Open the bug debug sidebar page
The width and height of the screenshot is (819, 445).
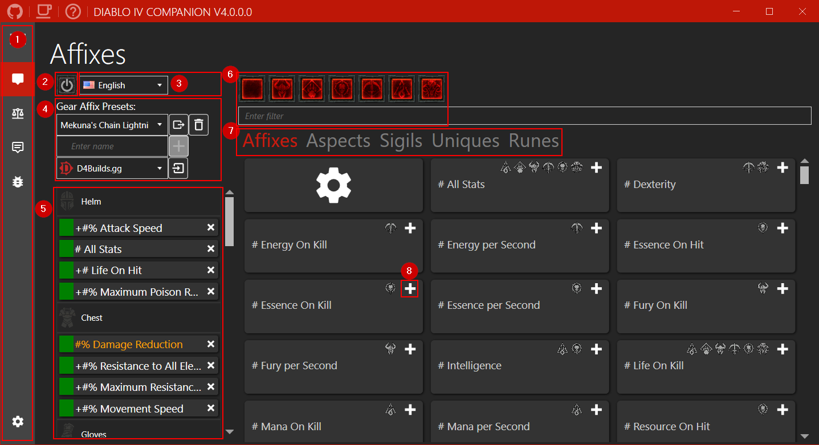coord(18,182)
